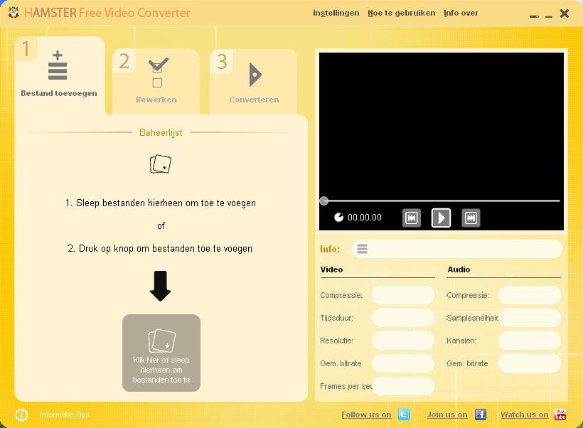Open the Hoe te gebruiken menu
The width and height of the screenshot is (583, 428).
(x=401, y=12)
